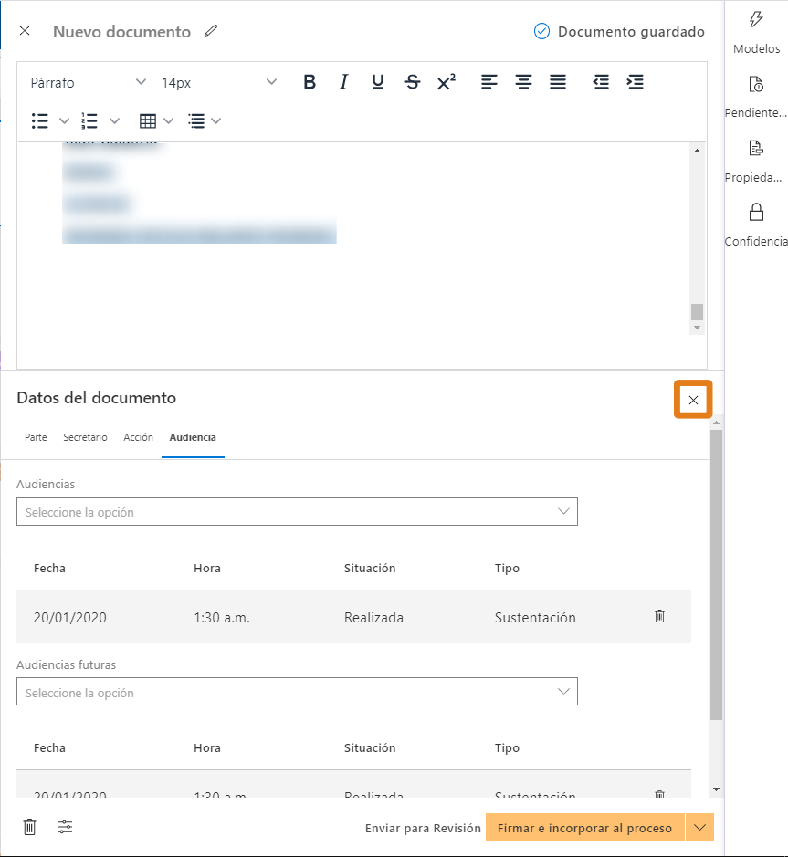Expand the Firmar e incorporar arrow menu

700,828
